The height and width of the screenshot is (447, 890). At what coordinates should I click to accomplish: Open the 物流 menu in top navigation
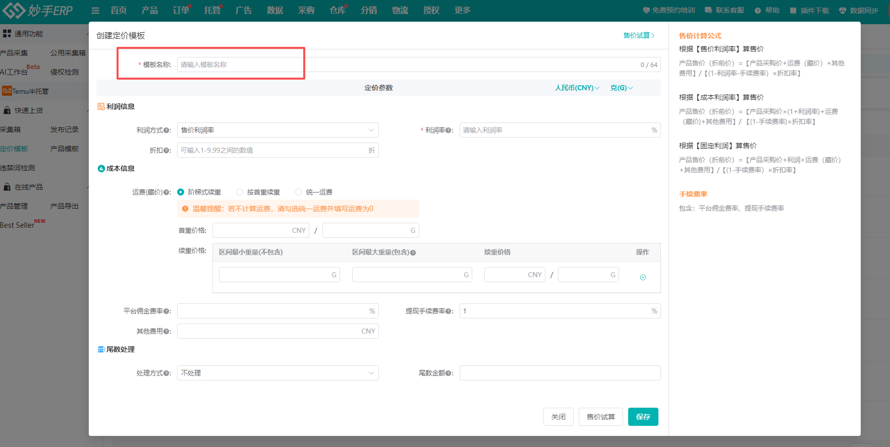[400, 11]
